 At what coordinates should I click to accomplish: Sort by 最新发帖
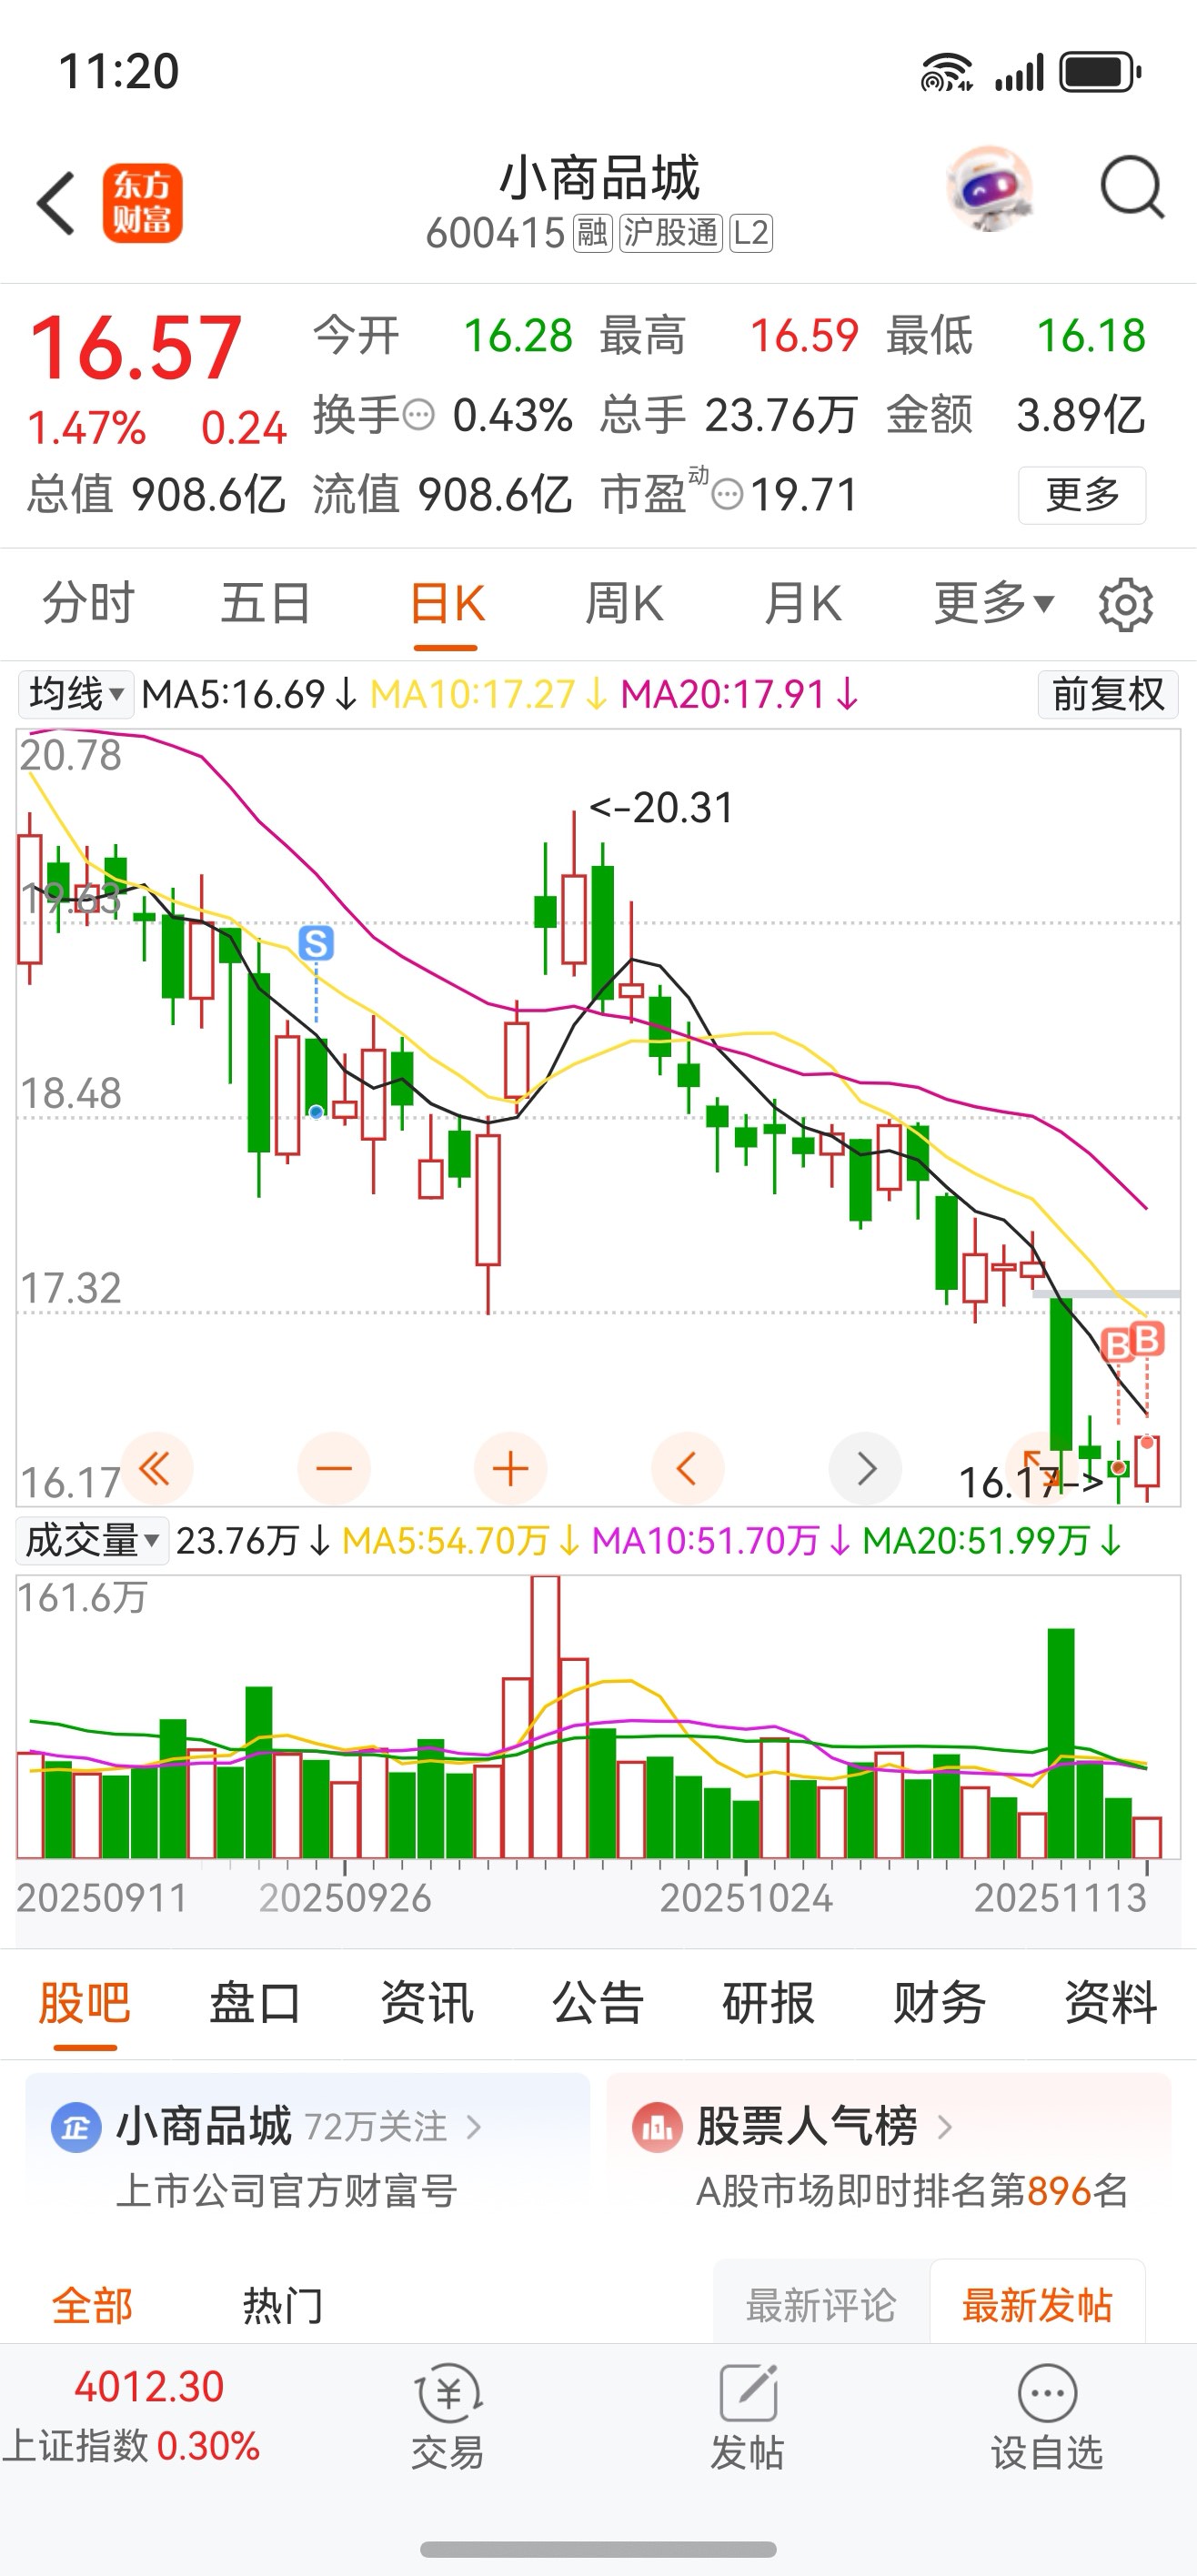coord(1037,2305)
